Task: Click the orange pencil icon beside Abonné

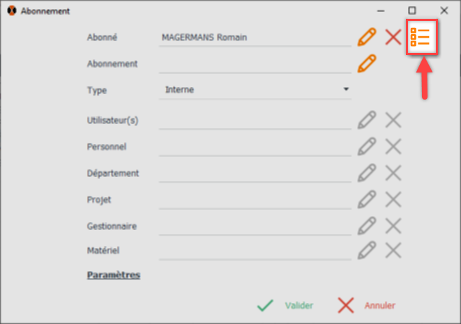Action: point(367,37)
